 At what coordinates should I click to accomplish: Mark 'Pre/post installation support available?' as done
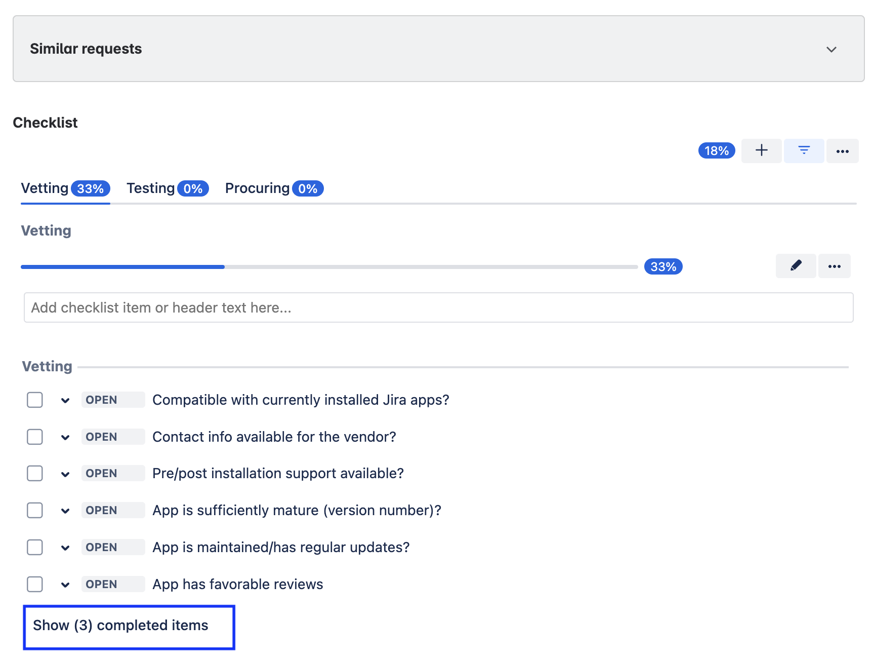(x=35, y=473)
